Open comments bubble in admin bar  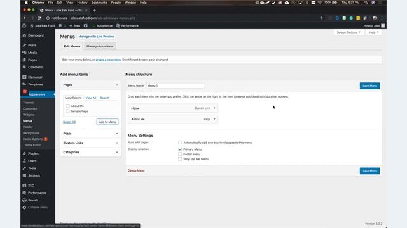(x=62, y=25)
